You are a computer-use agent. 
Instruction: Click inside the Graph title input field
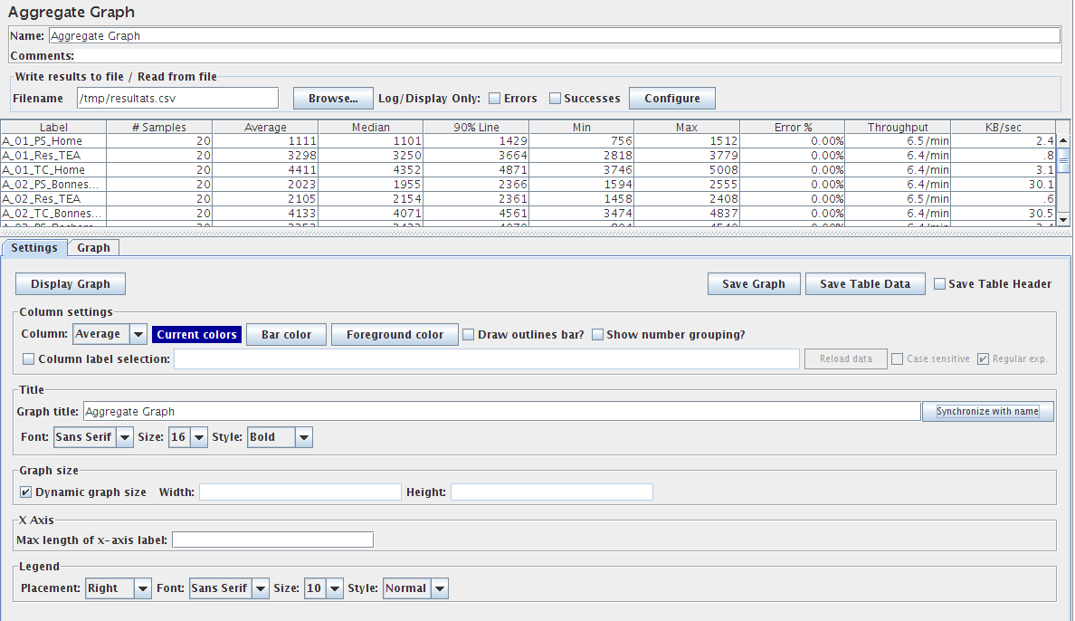498,411
